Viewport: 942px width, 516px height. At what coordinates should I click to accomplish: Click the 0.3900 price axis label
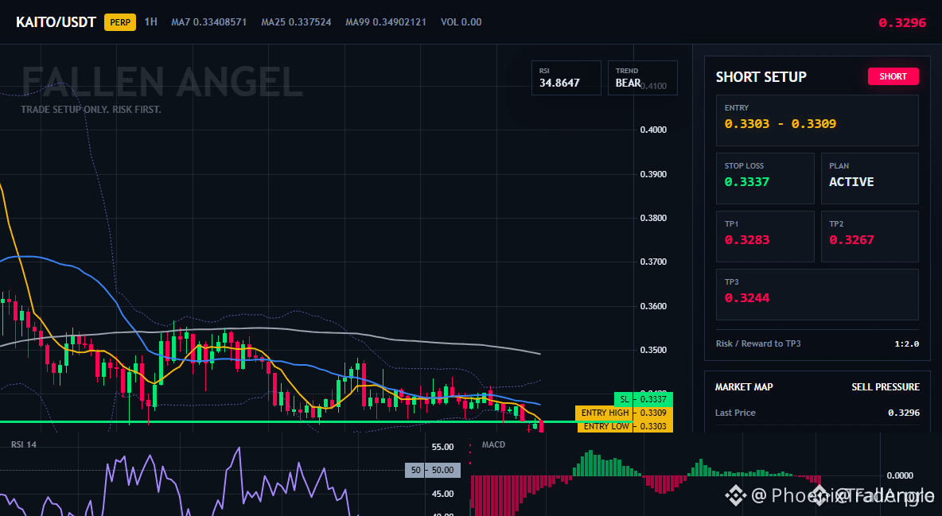point(654,174)
